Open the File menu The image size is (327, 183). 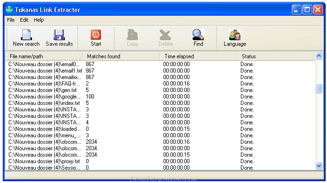click(x=11, y=20)
